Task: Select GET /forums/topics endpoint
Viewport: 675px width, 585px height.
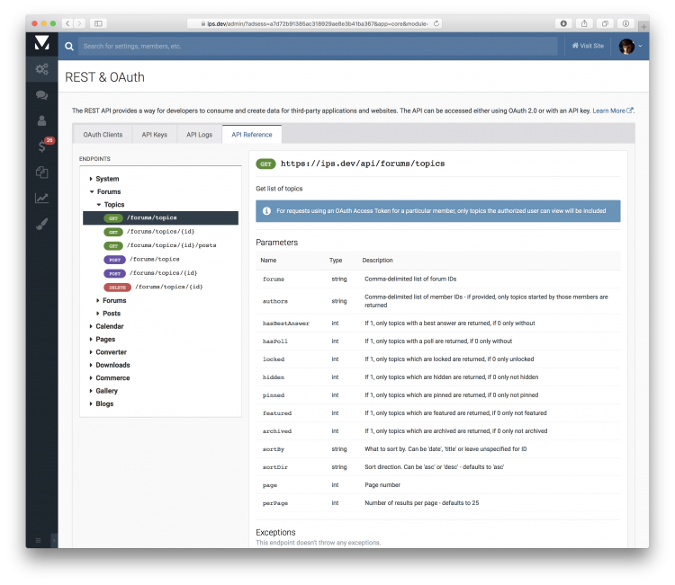Action: click(x=160, y=218)
